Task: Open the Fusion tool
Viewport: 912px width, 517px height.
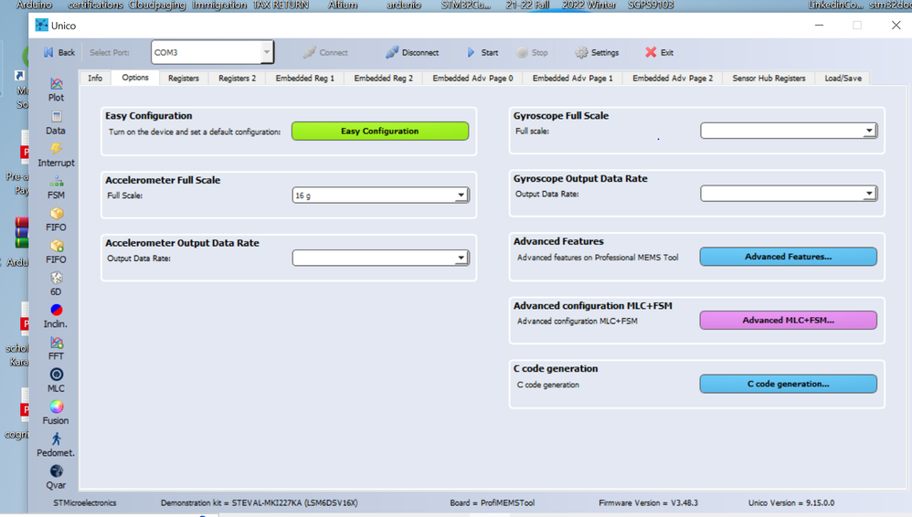Action: click(56, 412)
